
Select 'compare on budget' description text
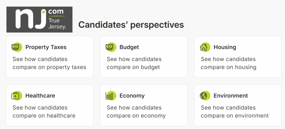tap(133, 67)
